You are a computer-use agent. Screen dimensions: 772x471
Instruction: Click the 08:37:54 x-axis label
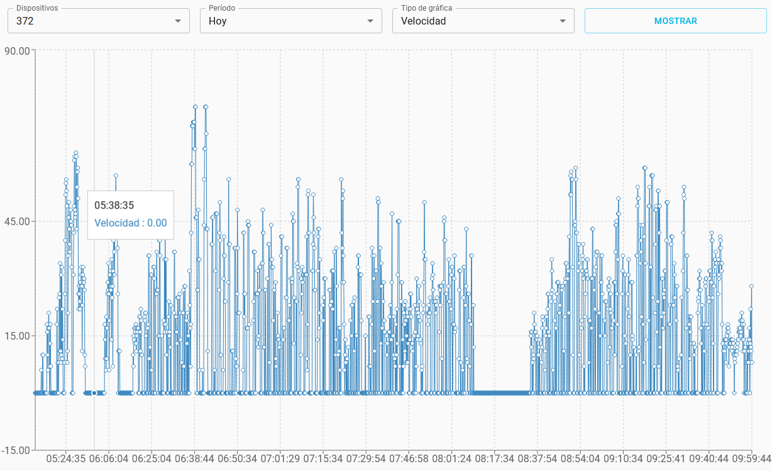point(538,459)
